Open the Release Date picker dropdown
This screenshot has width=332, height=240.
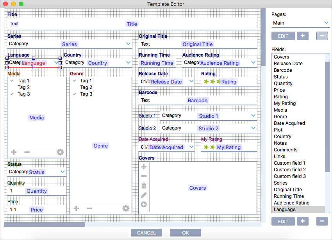[x=191, y=81]
